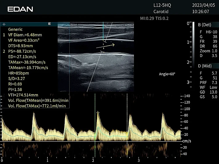Click the EDAN logo
The width and height of the screenshot is (219, 164).
click(20, 9)
